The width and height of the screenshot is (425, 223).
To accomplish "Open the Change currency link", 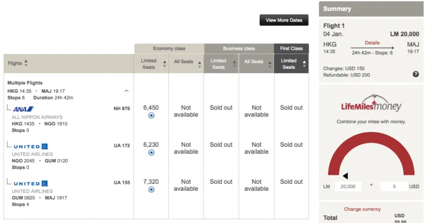I will coord(362,209).
